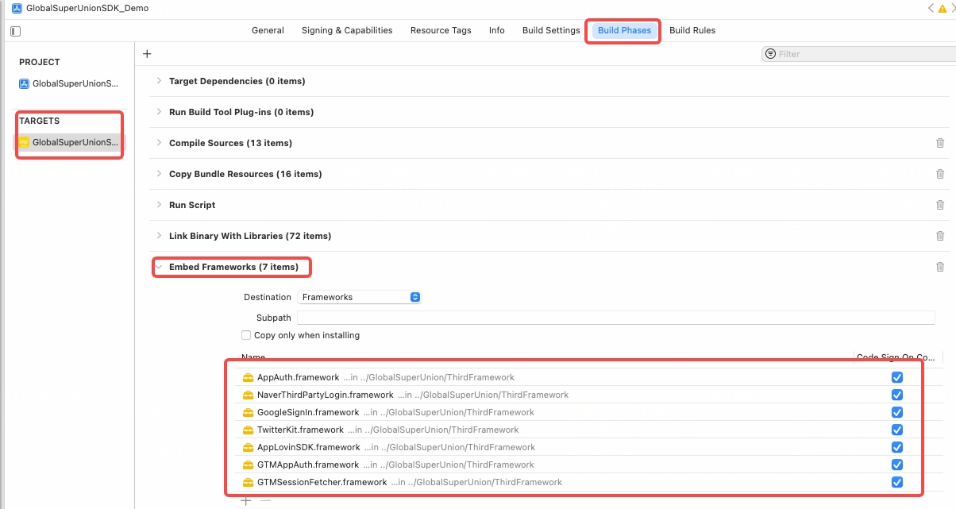Uncheck Code Sign On Copy for AppAuth.framework
Screen dimensions: 956x509
point(897,377)
